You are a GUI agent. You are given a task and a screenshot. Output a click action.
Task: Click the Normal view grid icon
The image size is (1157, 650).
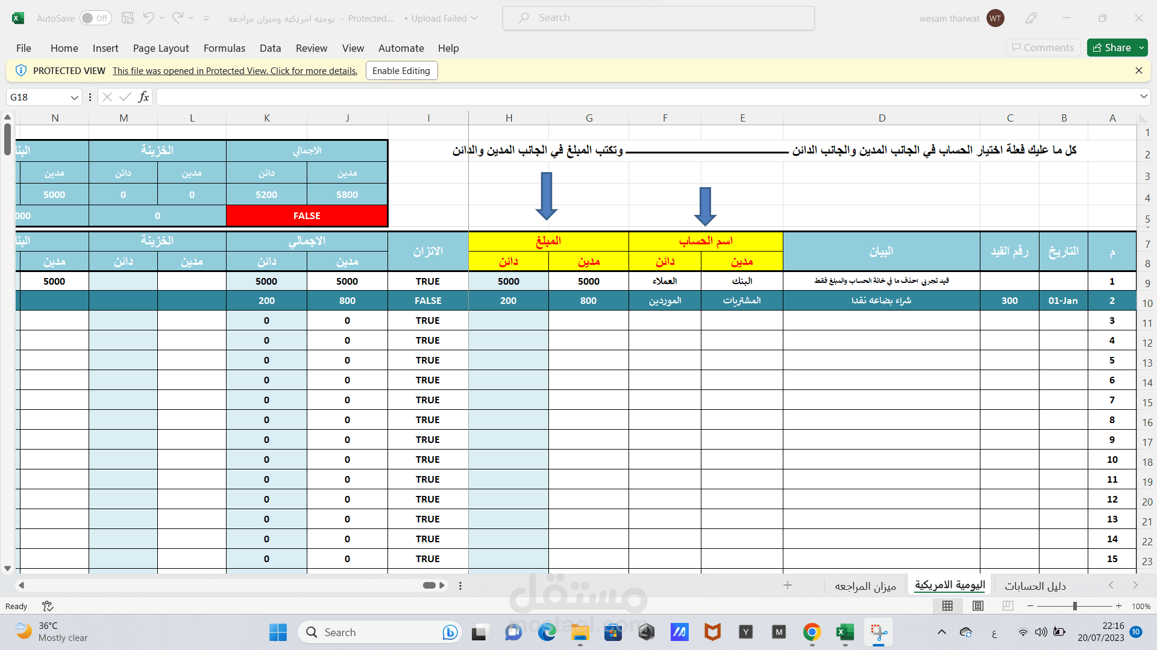[947, 606]
